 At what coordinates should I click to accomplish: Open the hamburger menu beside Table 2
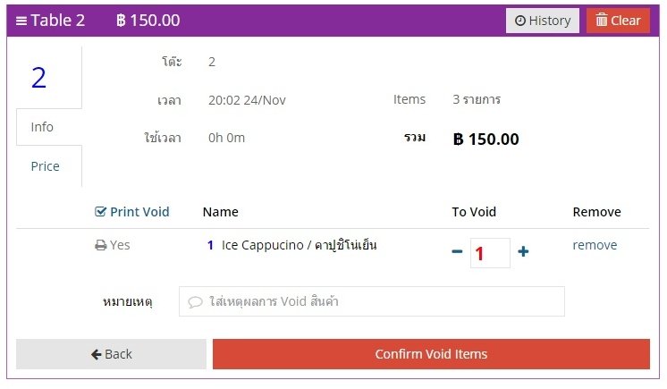(21, 21)
